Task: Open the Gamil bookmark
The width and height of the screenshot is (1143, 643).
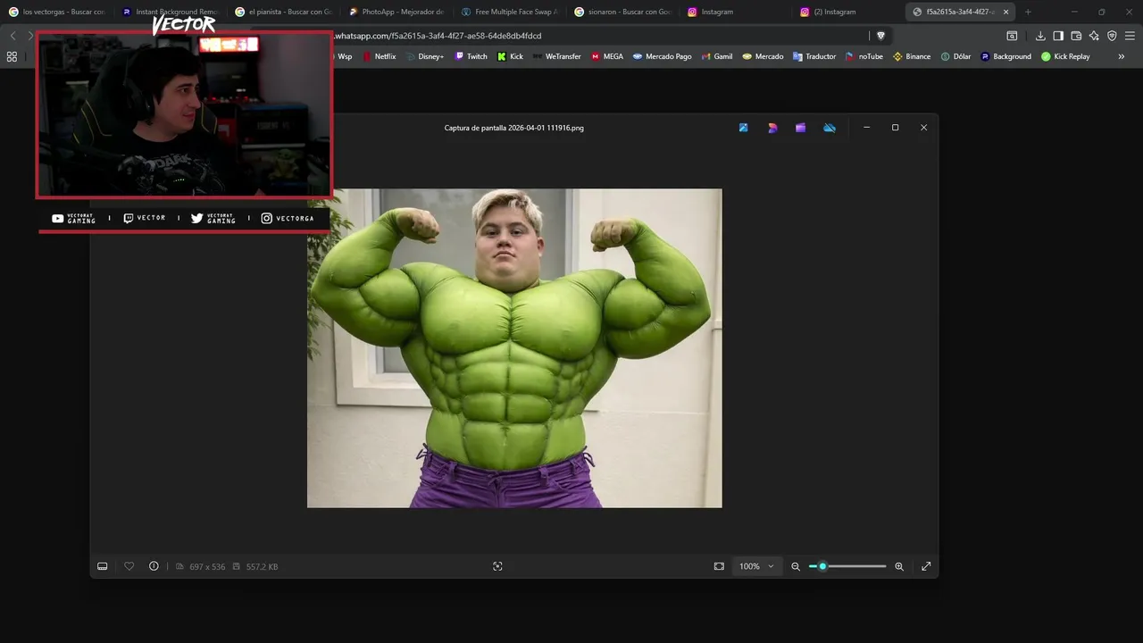Action: coord(717,56)
